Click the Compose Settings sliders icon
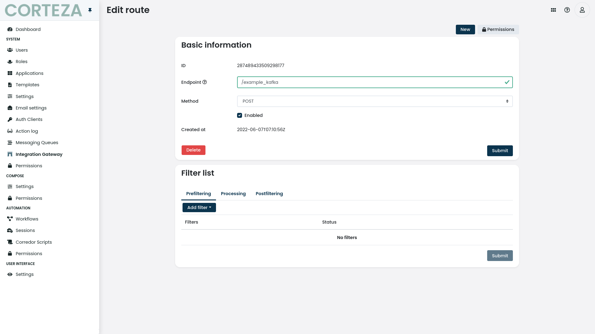 [10, 186]
